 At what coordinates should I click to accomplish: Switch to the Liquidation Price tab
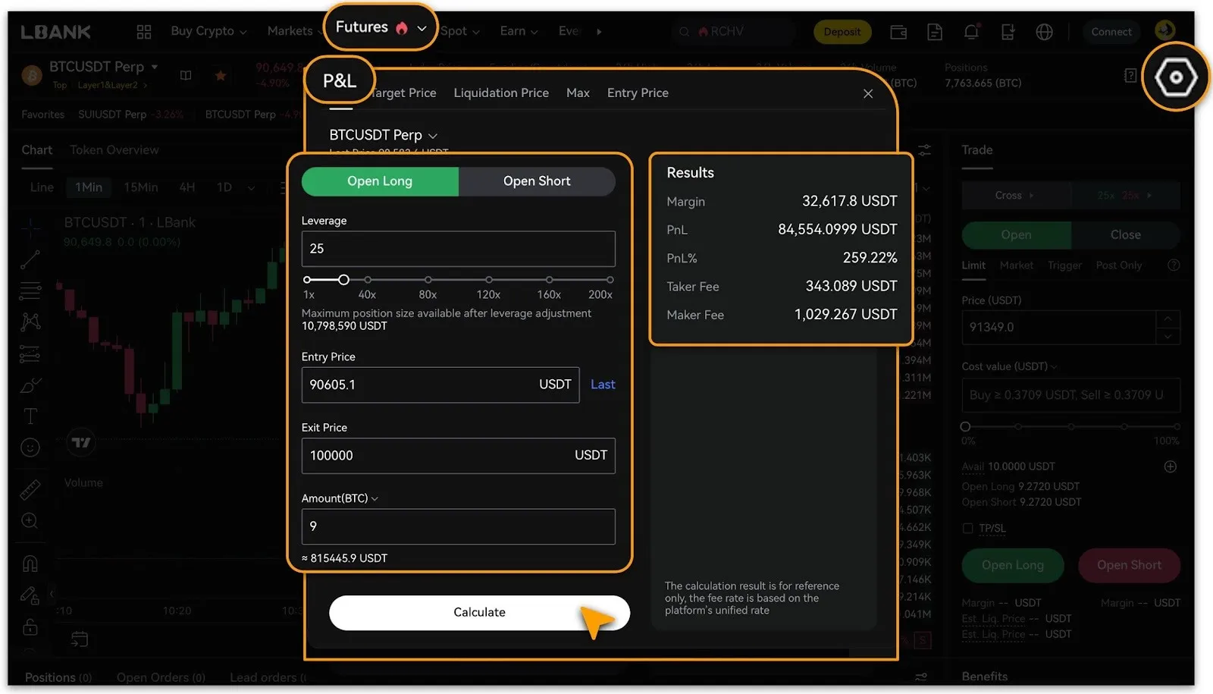pyautogui.click(x=501, y=93)
